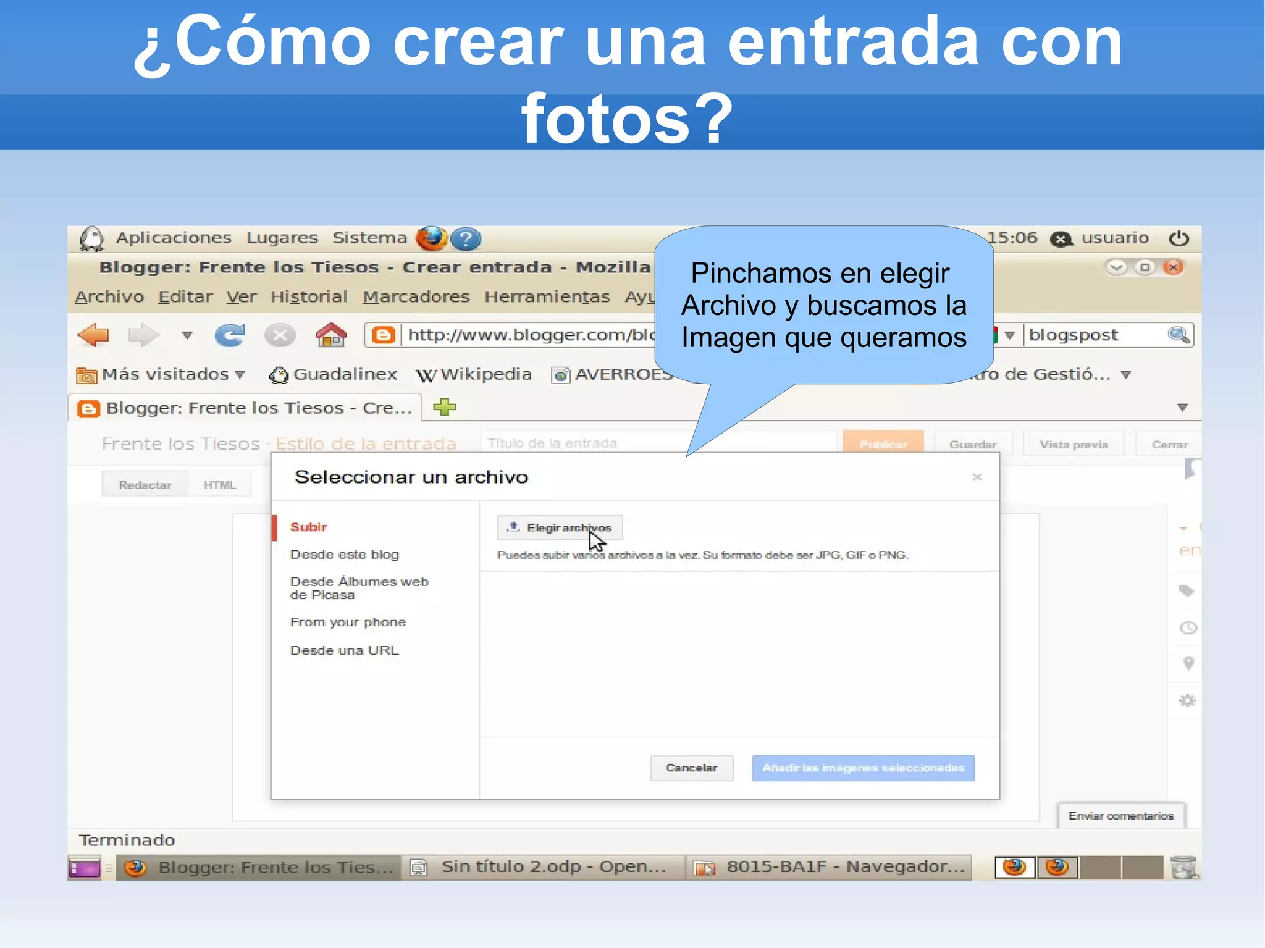
Task: Open the list all tabs arrow
Action: [1182, 408]
